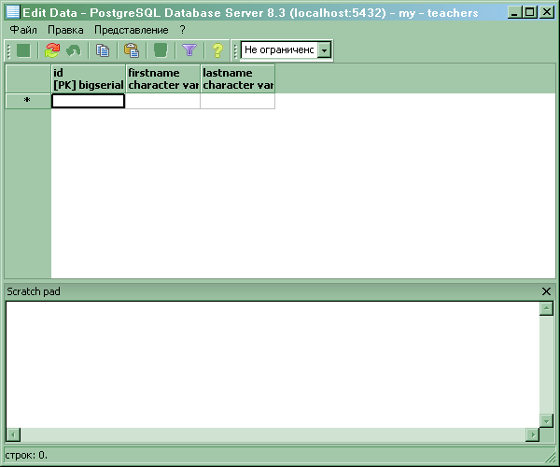Click the empty firstname cell in new row

pyautogui.click(x=162, y=101)
